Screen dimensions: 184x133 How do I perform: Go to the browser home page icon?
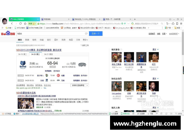click(25, 24)
